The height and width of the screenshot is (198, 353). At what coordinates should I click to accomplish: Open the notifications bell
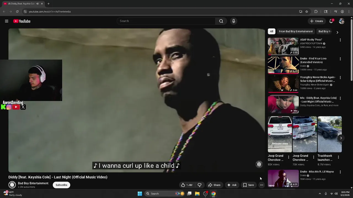tap(331, 21)
